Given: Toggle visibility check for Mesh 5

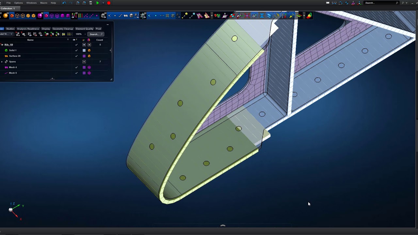Looking at the screenshot, I should (x=76, y=73).
